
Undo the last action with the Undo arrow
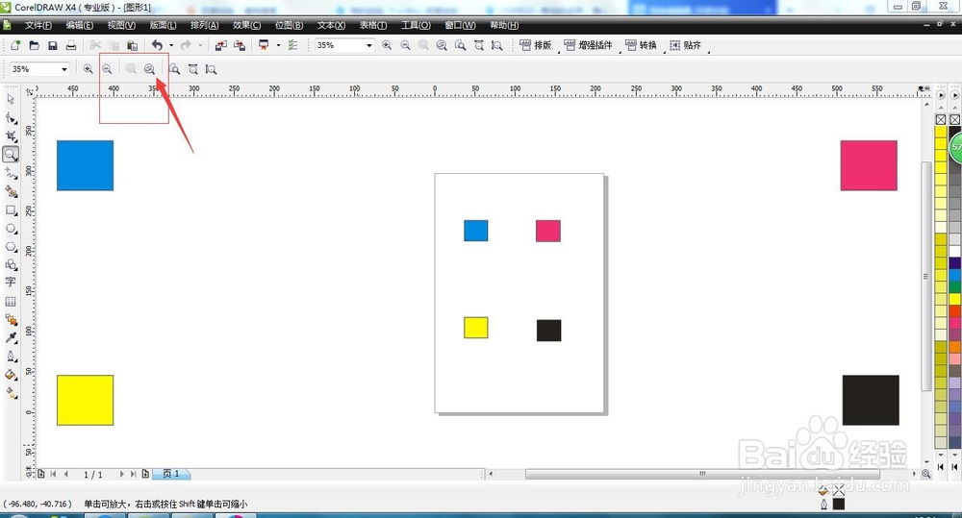tap(157, 45)
